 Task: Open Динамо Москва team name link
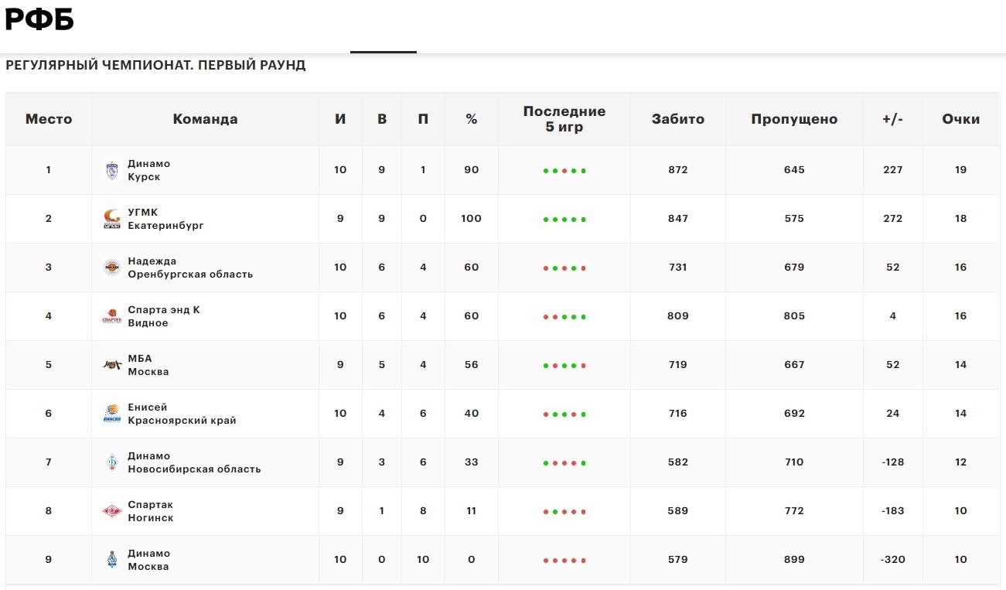(148, 560)
